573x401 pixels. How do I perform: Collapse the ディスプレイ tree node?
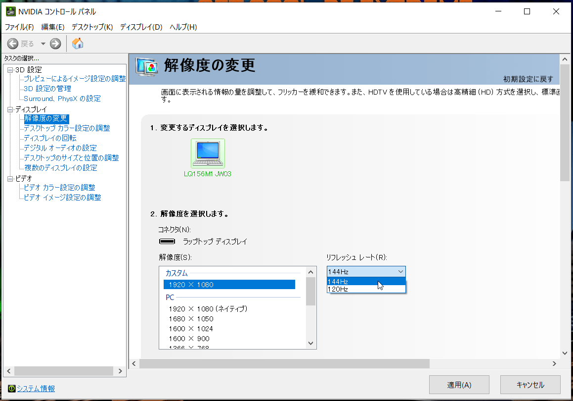(x=10, y=109)
